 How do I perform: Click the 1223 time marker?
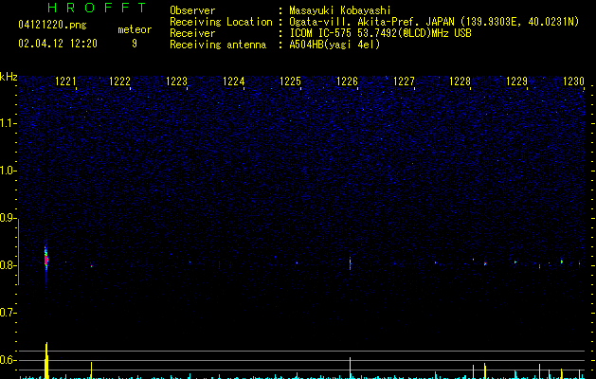[x=177, y=81]
